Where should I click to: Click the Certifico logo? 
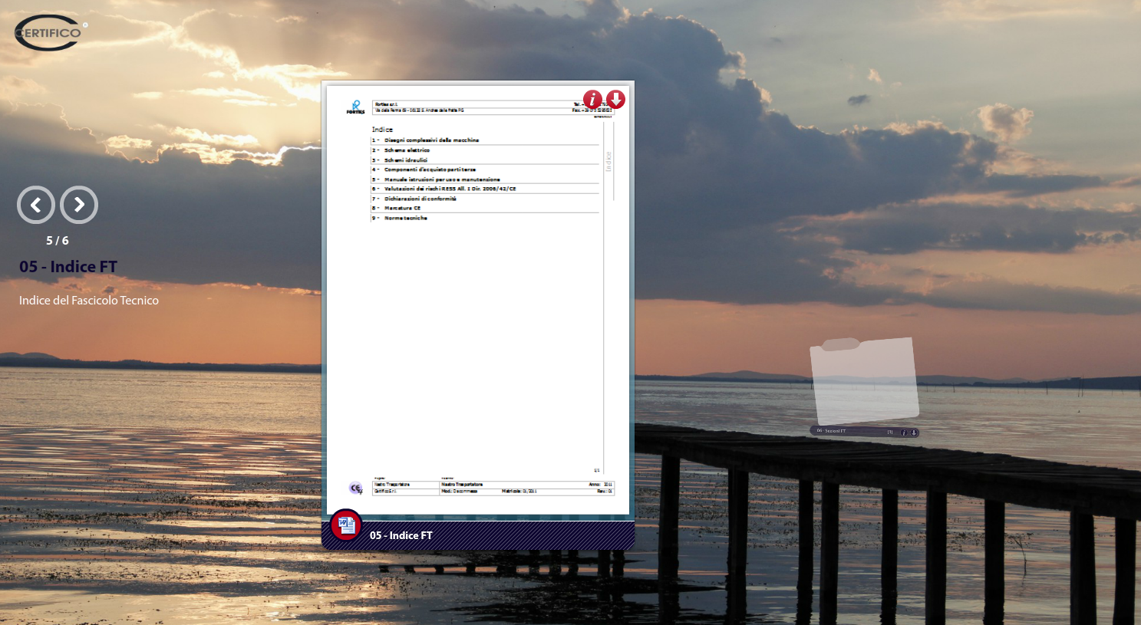tap(49, 32)
